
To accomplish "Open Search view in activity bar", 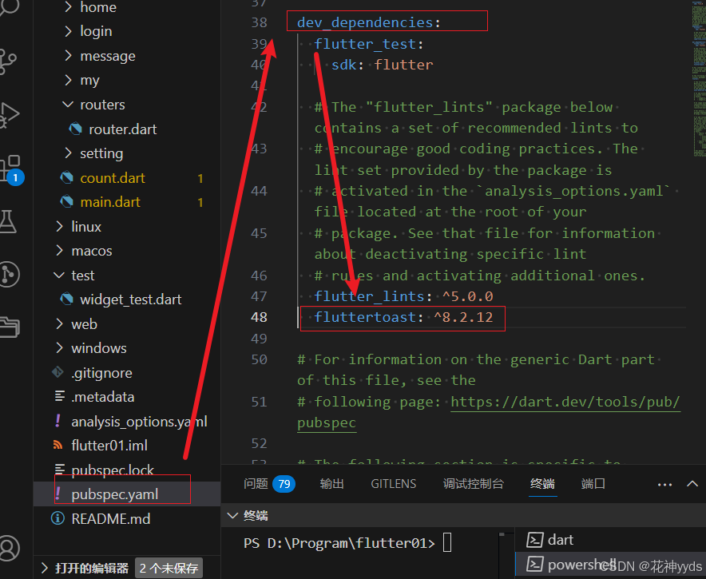I will pyautogui.click(x=8, y=6).
